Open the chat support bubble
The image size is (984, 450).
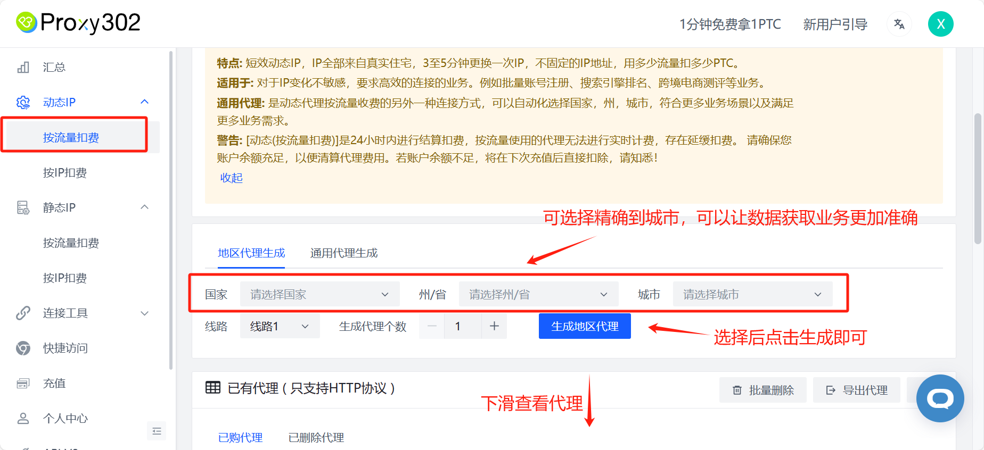click(940, 398)
